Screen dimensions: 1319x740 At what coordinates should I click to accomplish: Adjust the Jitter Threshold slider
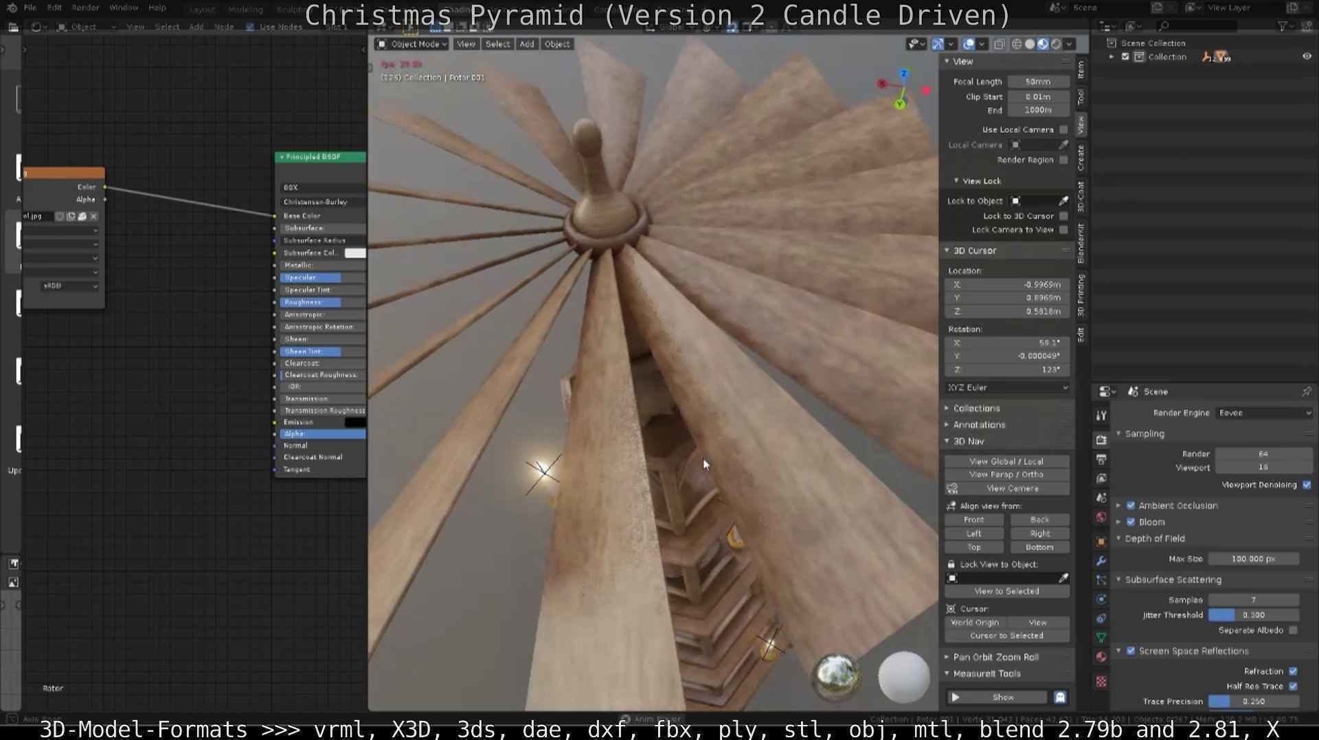(1254, 615)
